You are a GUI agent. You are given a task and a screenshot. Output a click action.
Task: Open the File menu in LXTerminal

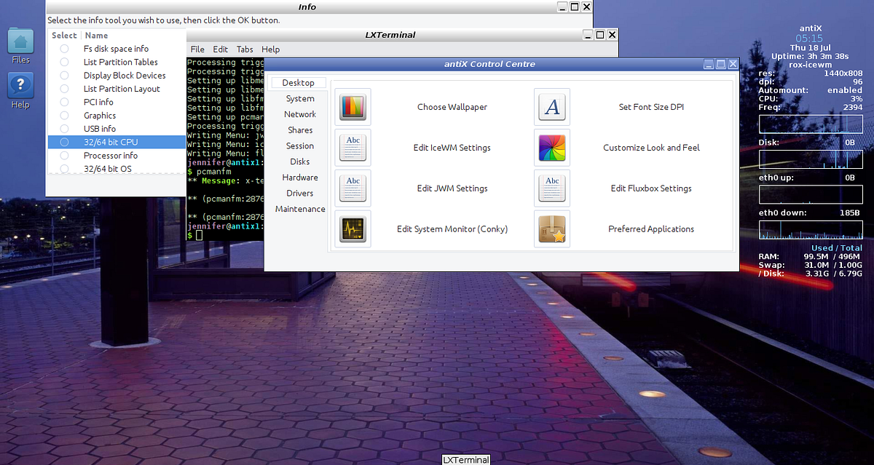[x=197, y=49]
